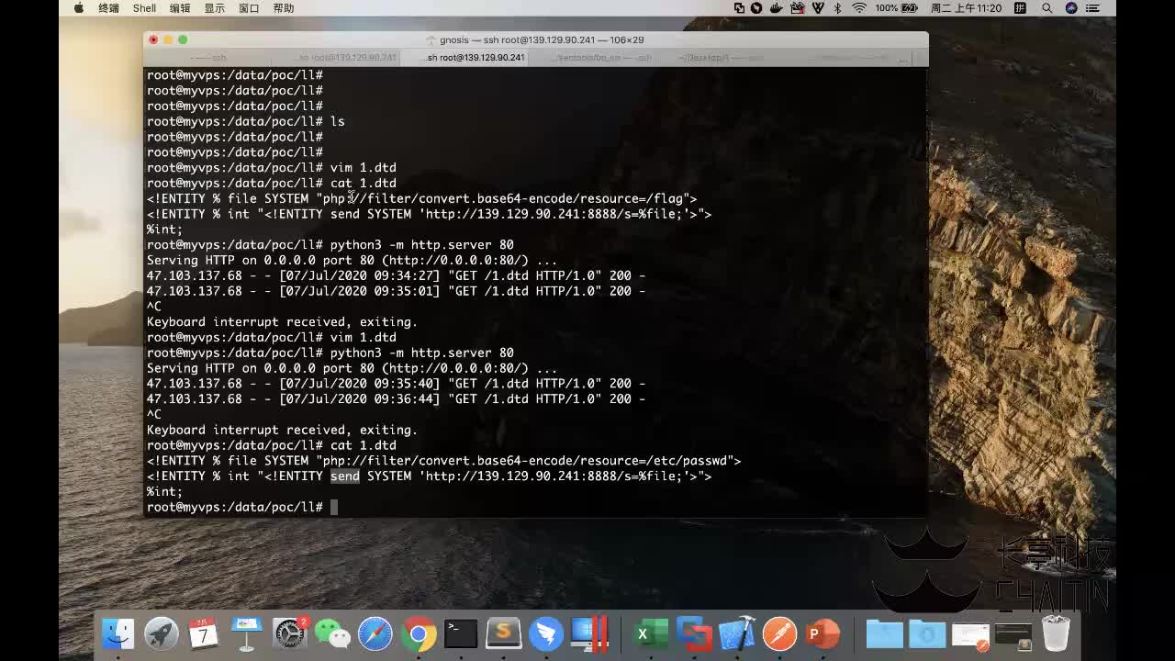The width and height of the screenshot is (1175, 661).
Task: Click the Docker whale menu bar icon
Action: pyautogui.click(x=777, y=8)
